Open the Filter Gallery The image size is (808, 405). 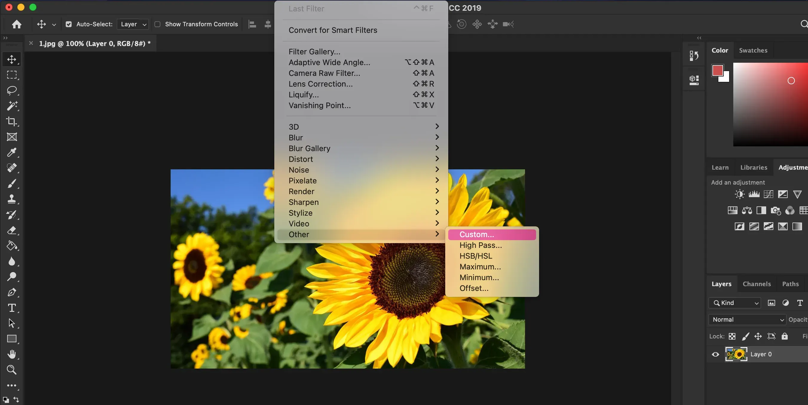[314, 51]
